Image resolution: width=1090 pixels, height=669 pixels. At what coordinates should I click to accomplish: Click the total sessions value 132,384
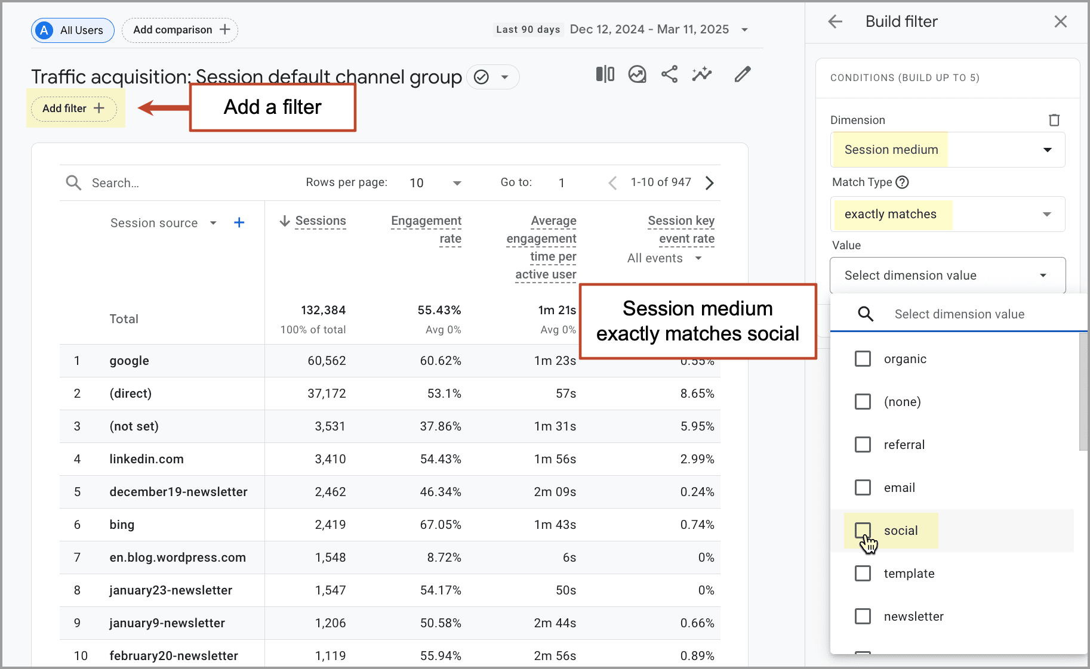pos(323,310)
